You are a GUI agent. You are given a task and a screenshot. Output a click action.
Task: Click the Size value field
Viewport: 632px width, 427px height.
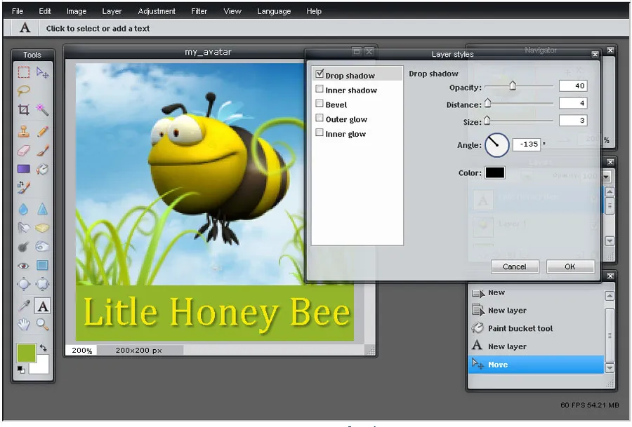click(573, 121)
